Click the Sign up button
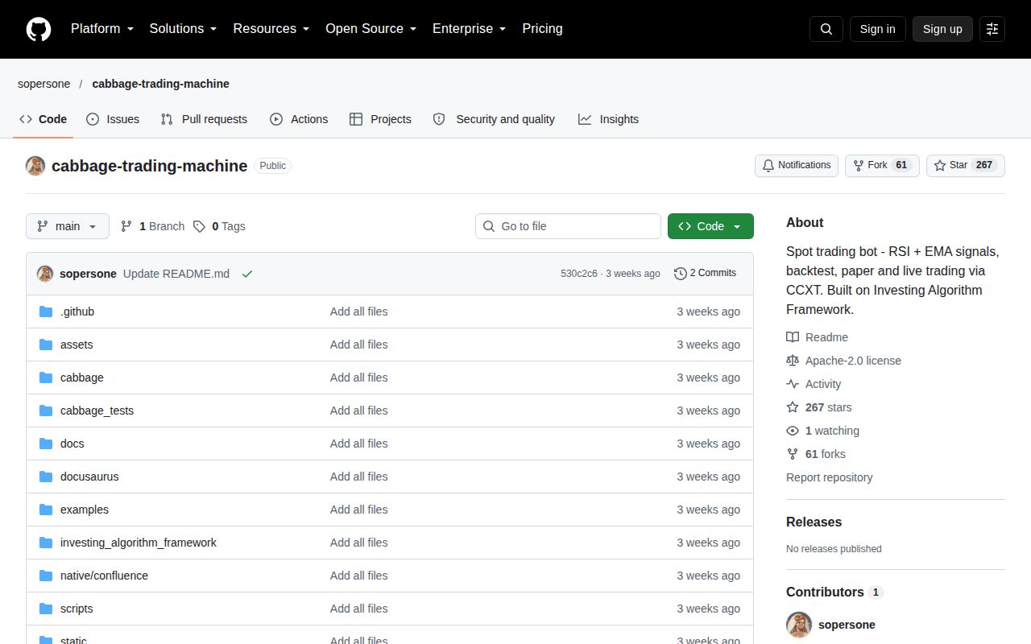 click(942, 29)
